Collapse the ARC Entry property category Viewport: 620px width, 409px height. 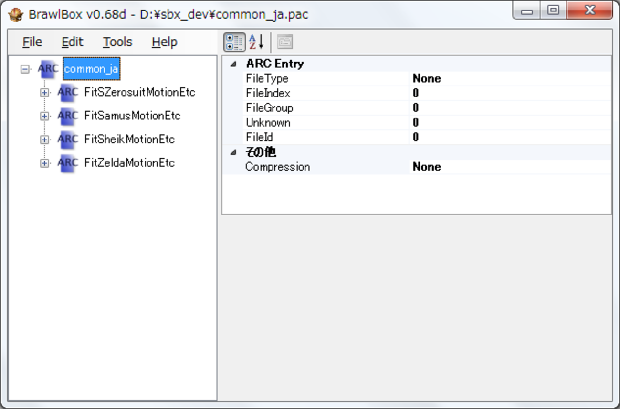tap(233, 64)
